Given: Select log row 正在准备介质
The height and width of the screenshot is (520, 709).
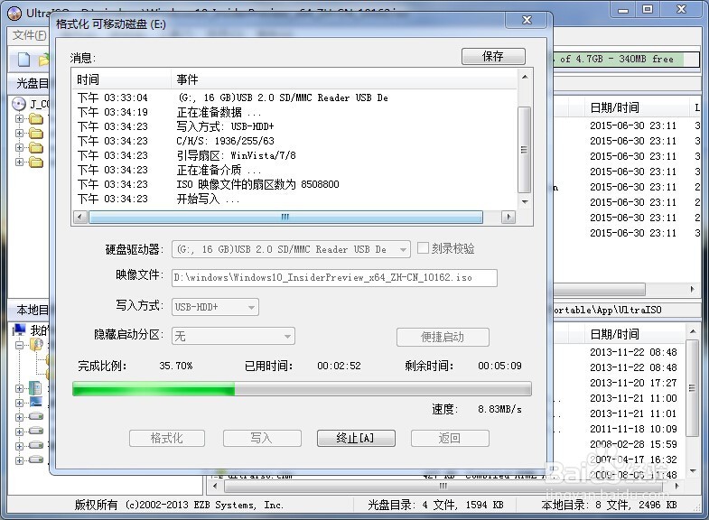Looking at the screenshot, I should click(x=294, y=170).
